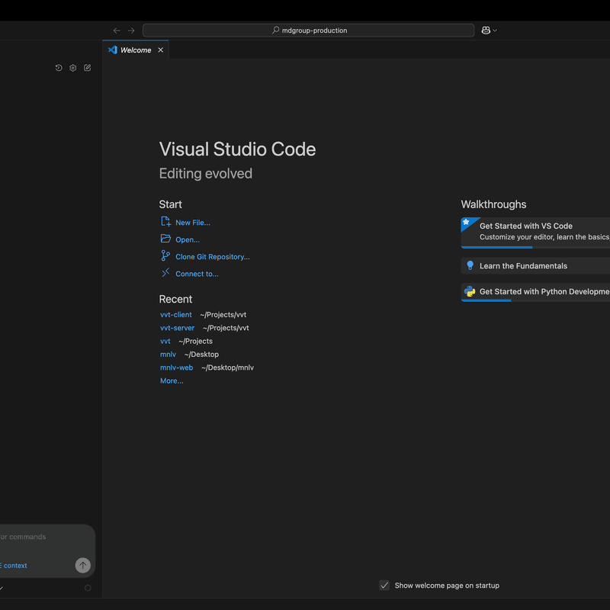Start new chat with compose icon
Image resolution: width=610 pixels, height=610 pixels.
(88, 68)
